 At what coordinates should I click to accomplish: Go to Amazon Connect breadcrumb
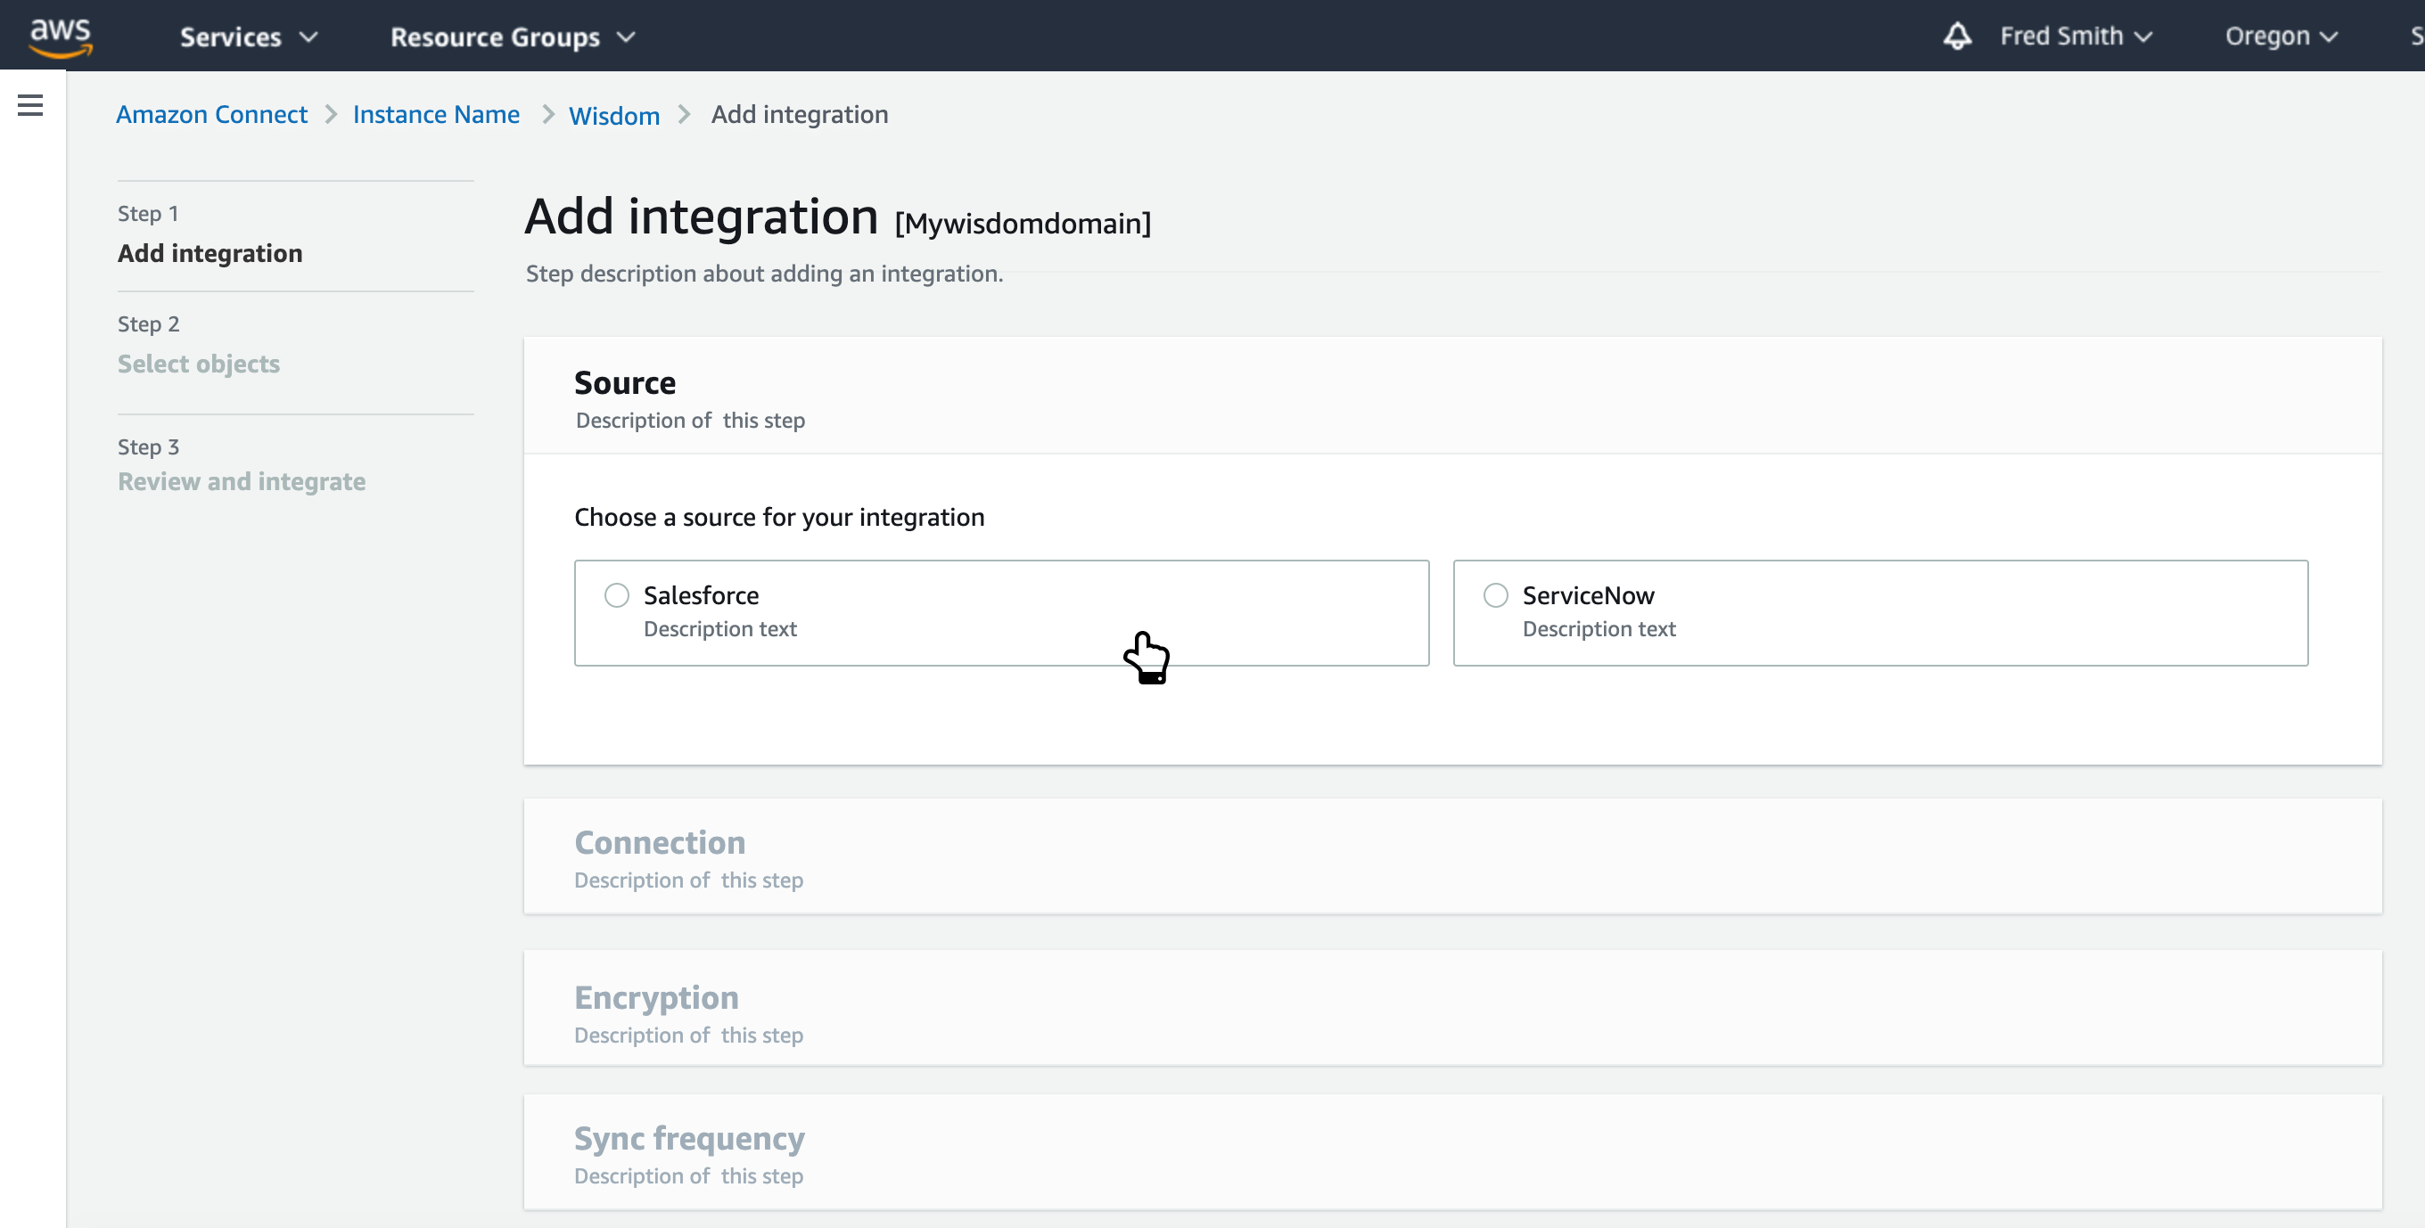[x=212, y=114]
